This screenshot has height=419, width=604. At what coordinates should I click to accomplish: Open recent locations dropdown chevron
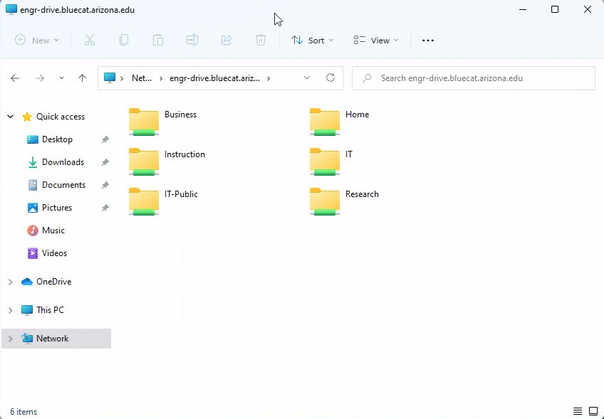[x=61, y=78]
